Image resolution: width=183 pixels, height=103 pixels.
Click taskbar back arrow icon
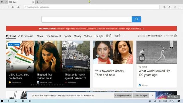(9, 101)
